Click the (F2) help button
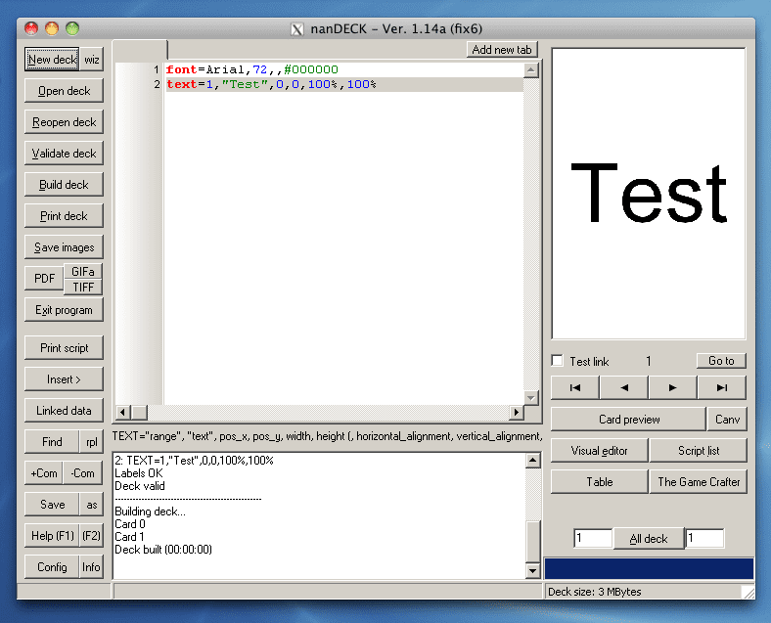This screenshot has height=623, width=771. (91, 536)
